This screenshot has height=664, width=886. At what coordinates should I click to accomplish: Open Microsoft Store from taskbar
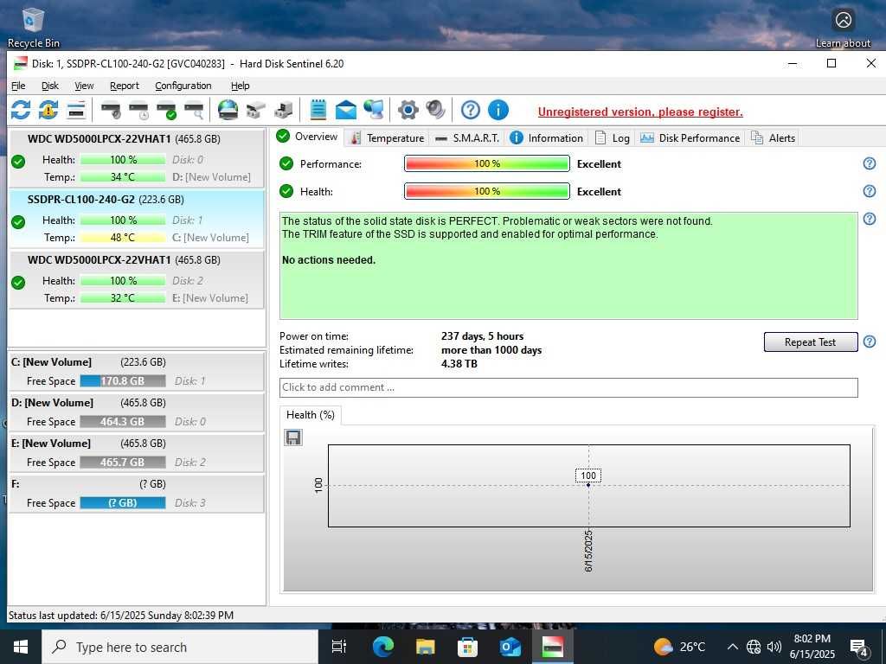(467, 647)
